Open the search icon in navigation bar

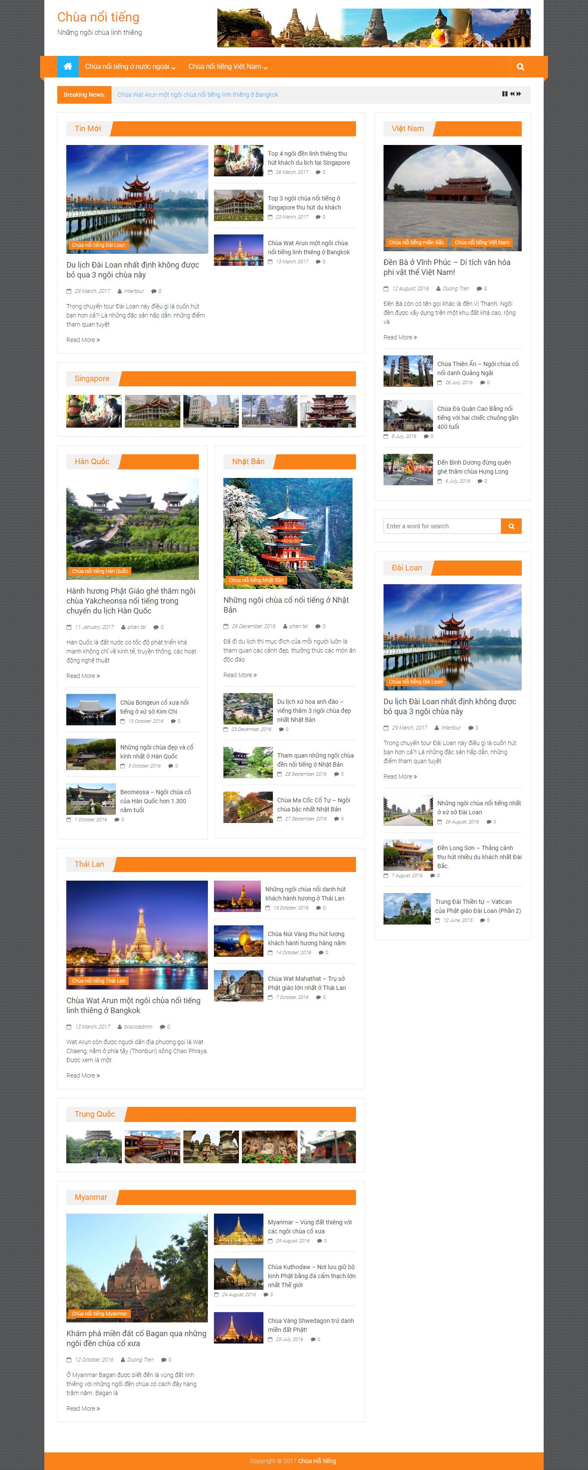pos(520,67)
